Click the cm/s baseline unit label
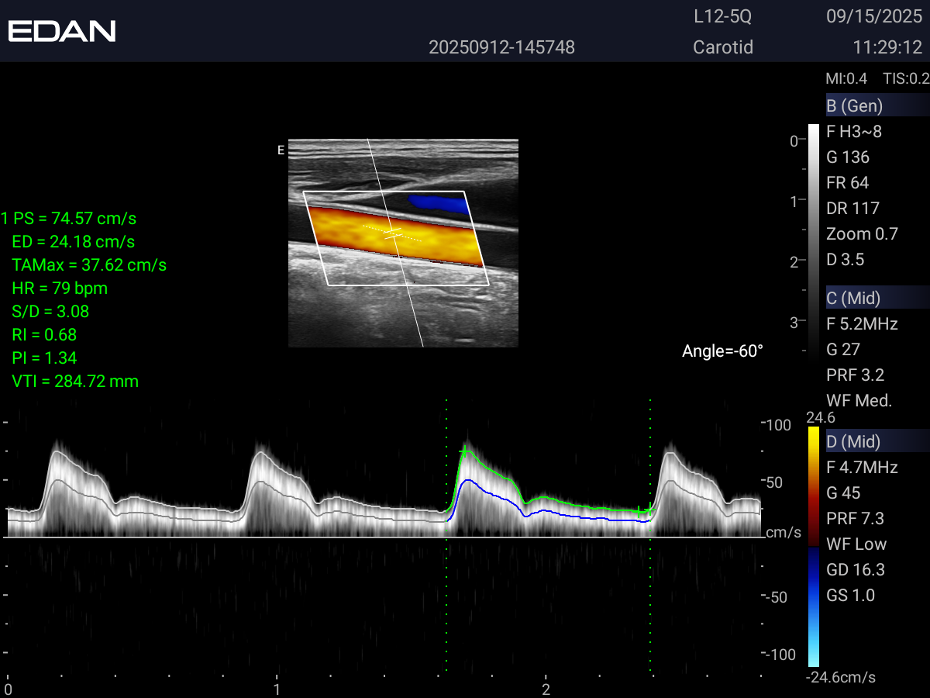The width and height of the screenshot is (930, 698). (x=784, y=533)
